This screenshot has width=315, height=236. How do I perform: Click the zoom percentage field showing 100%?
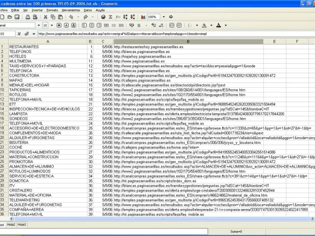point(154,17)
